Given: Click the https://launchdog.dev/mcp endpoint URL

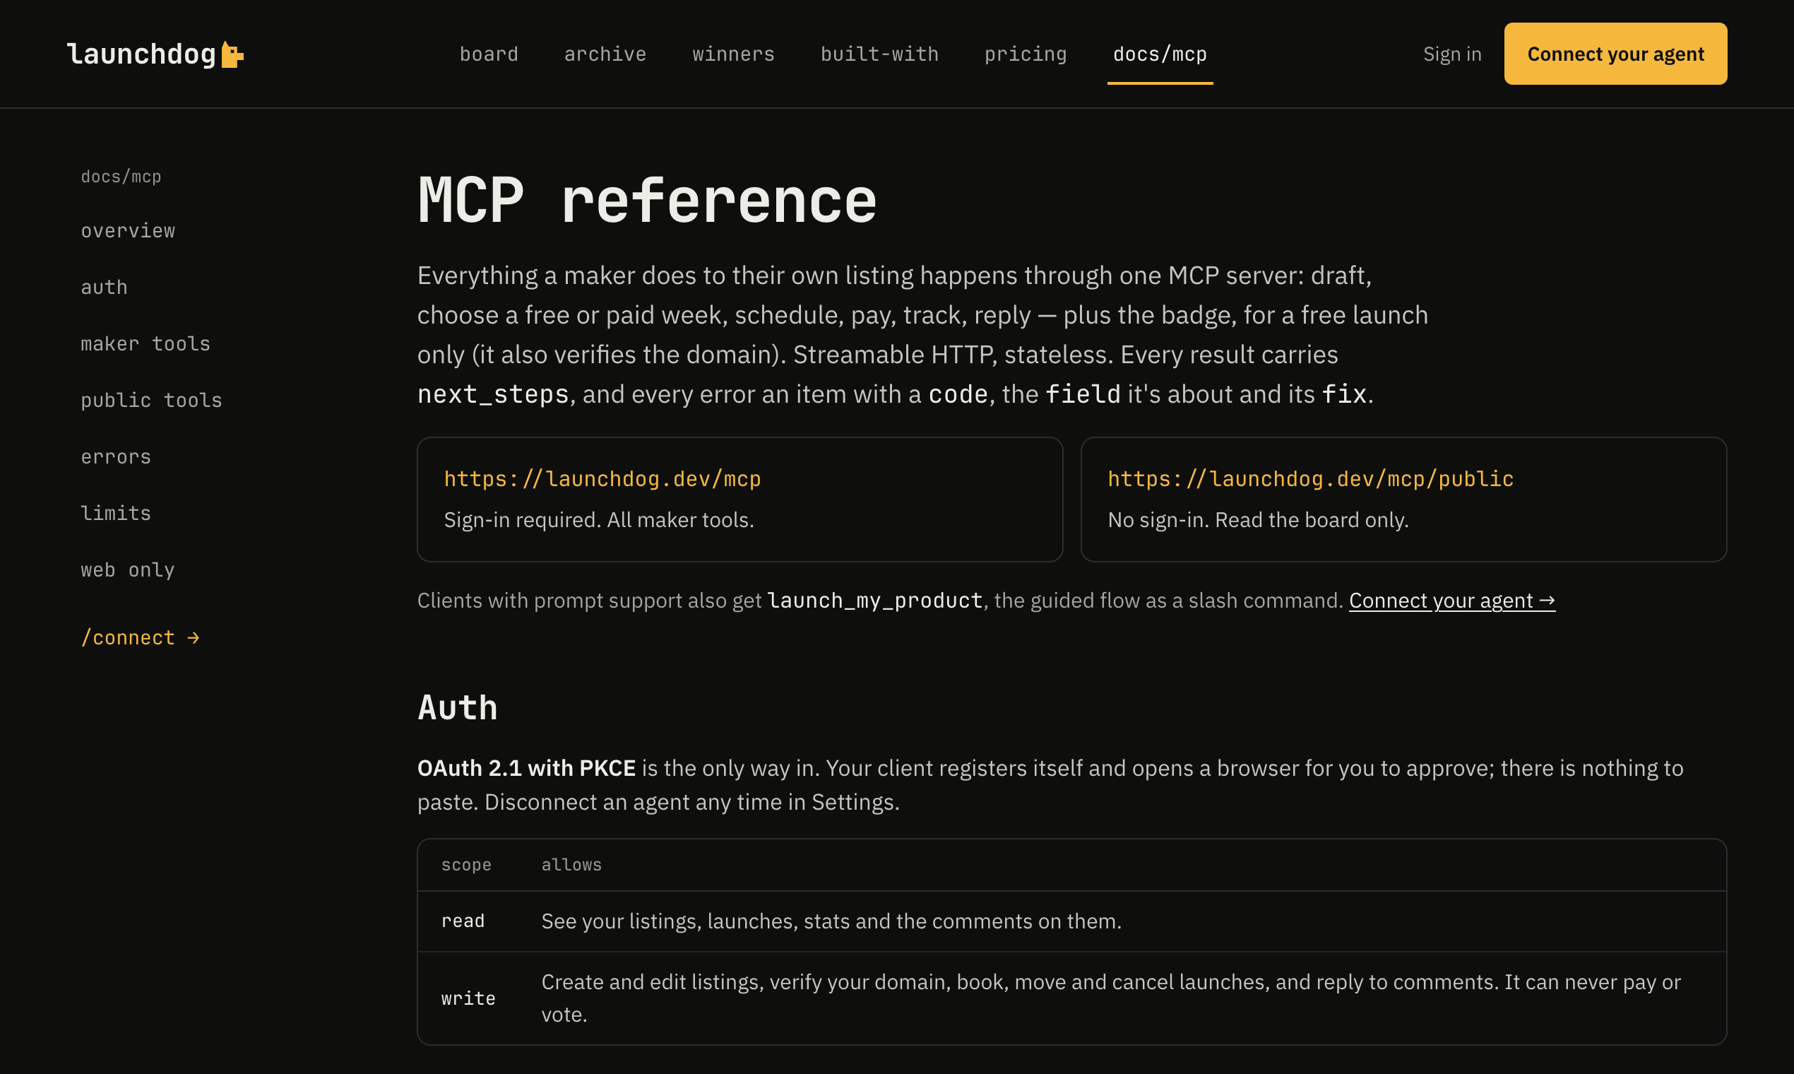Looking at the screenshot, I should [x=602, y=479].
